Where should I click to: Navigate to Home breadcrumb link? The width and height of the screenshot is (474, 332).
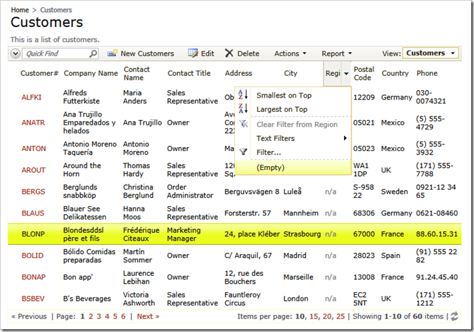click(x=20, y=10)
